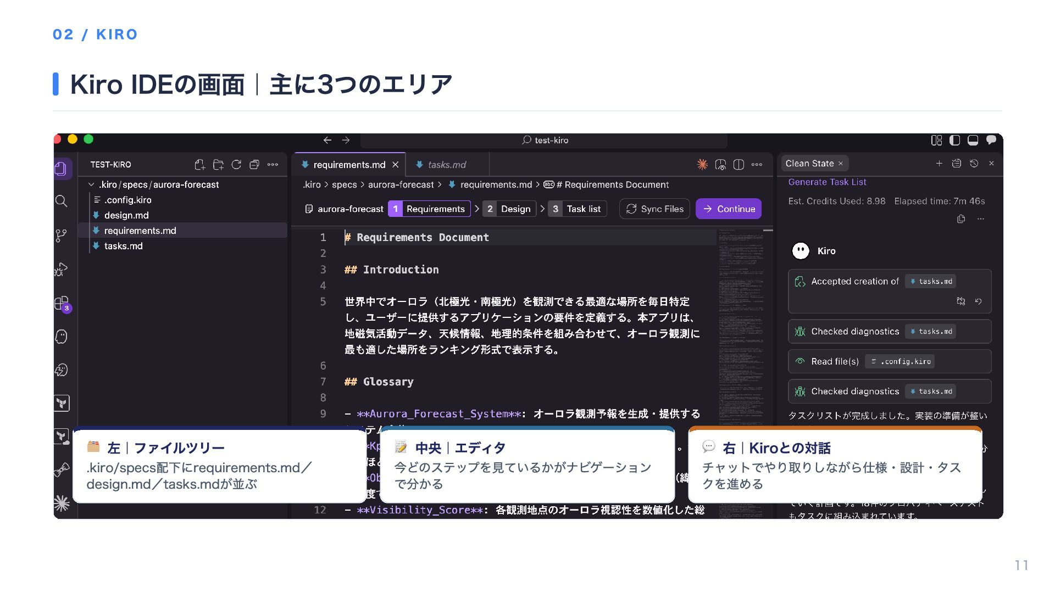This screenshot has height=593, width=1055.
Task: Click the Sync Files button
Action: click(x=654, y=209)
